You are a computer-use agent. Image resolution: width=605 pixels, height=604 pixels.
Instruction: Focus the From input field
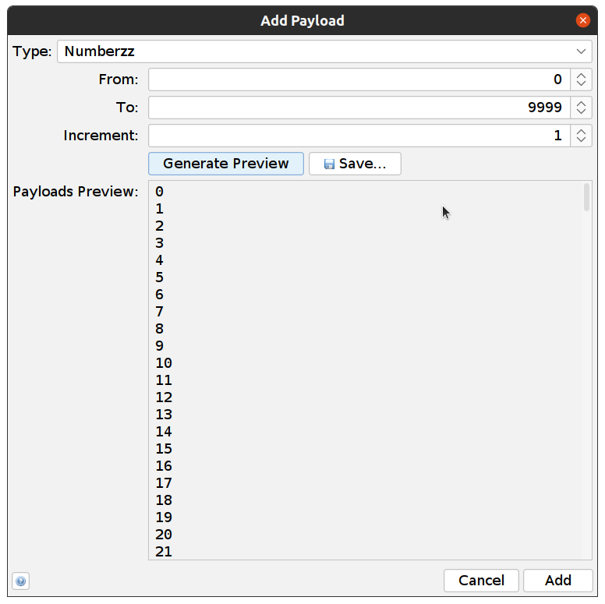(x=359, y=79)
